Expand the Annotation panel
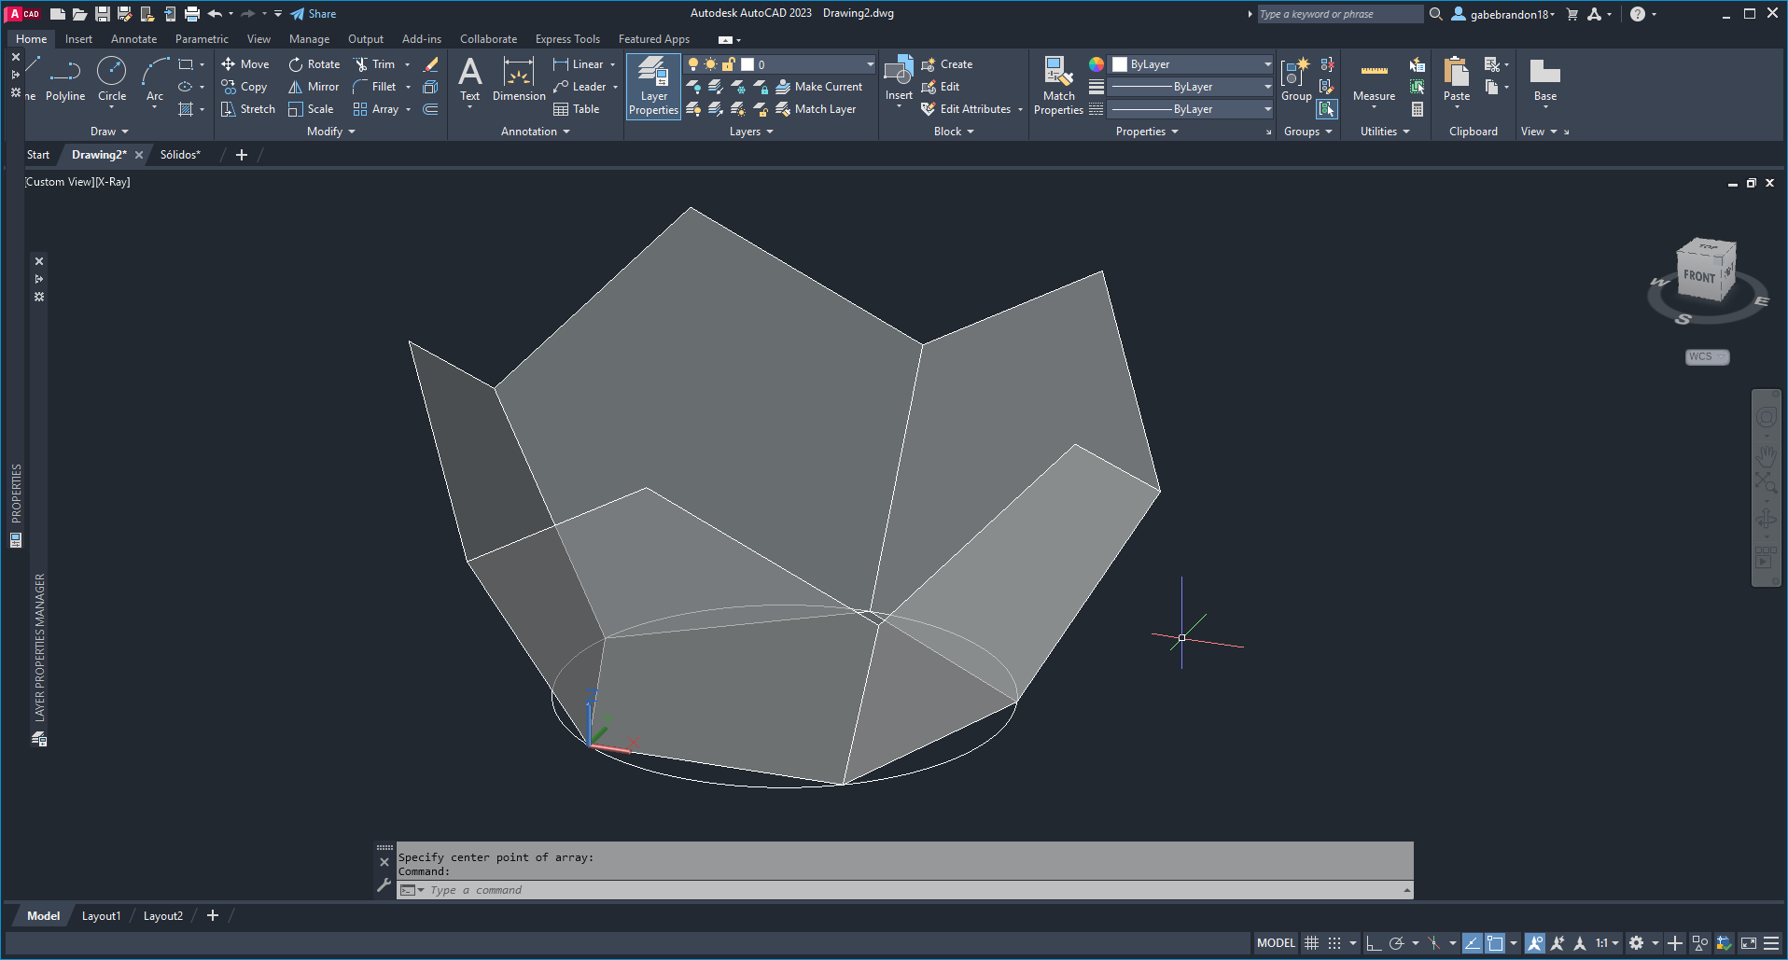 point(535,132)
